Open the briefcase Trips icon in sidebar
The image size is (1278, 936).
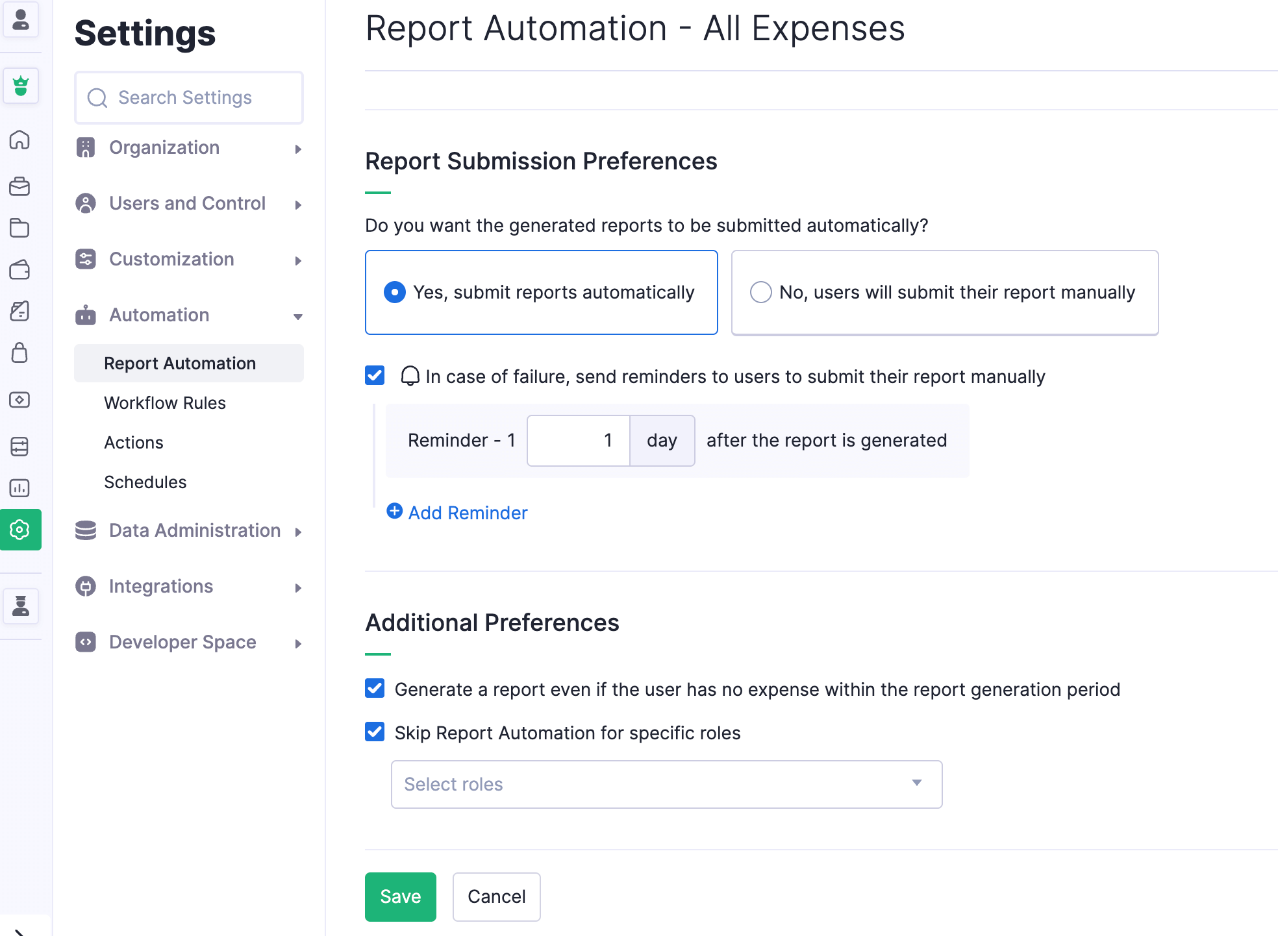coord(20,186)
